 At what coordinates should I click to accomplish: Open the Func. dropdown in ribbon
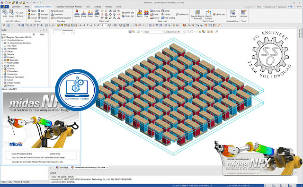20,16
